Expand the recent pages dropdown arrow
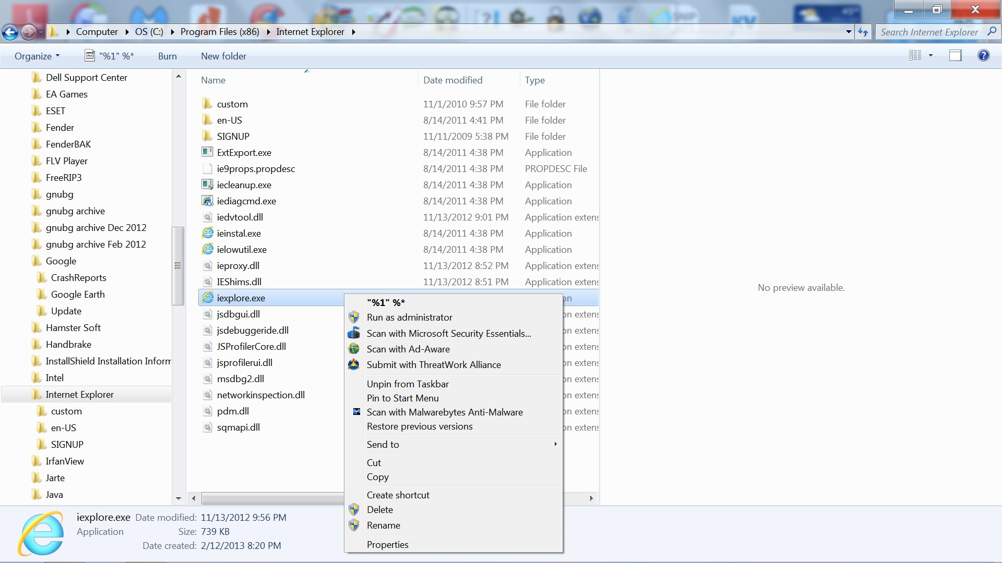The height and width of the screenshot is (563, 1002). [x=42, y=32]
